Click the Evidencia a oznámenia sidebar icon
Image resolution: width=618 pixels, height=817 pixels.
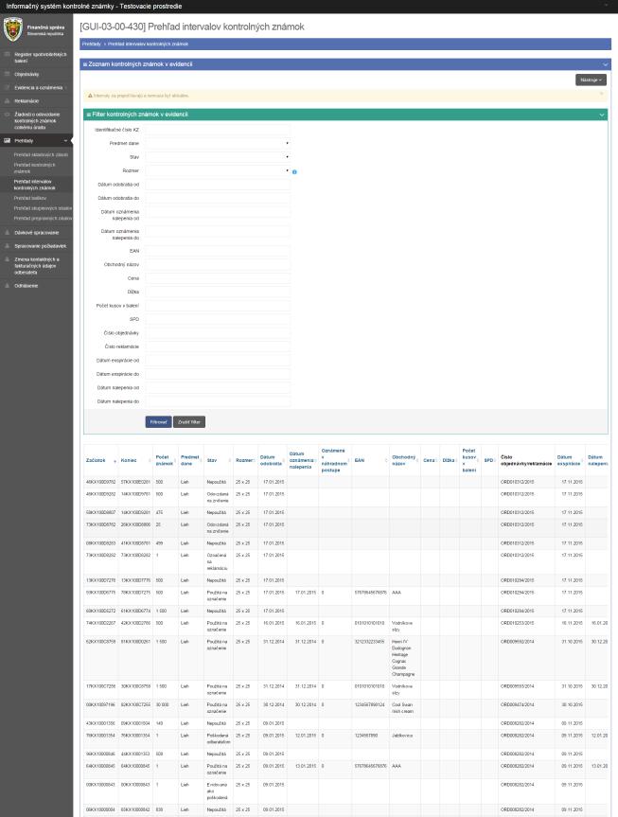[8, 87]
